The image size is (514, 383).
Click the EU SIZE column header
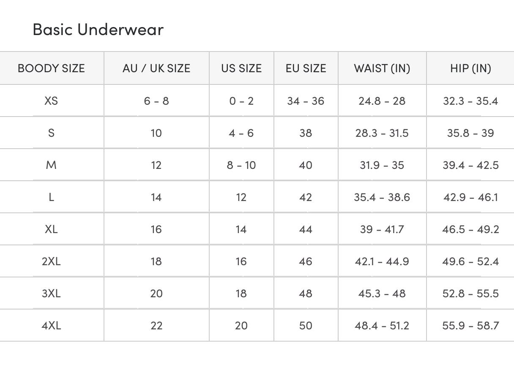306,68
